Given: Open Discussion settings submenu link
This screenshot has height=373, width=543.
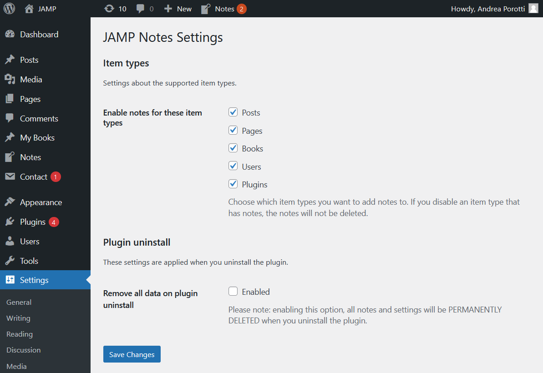Looking at the screenshot, I should 24,350.
